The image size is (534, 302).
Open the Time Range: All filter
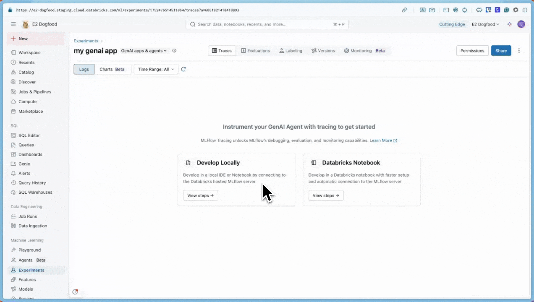[156, 69]
